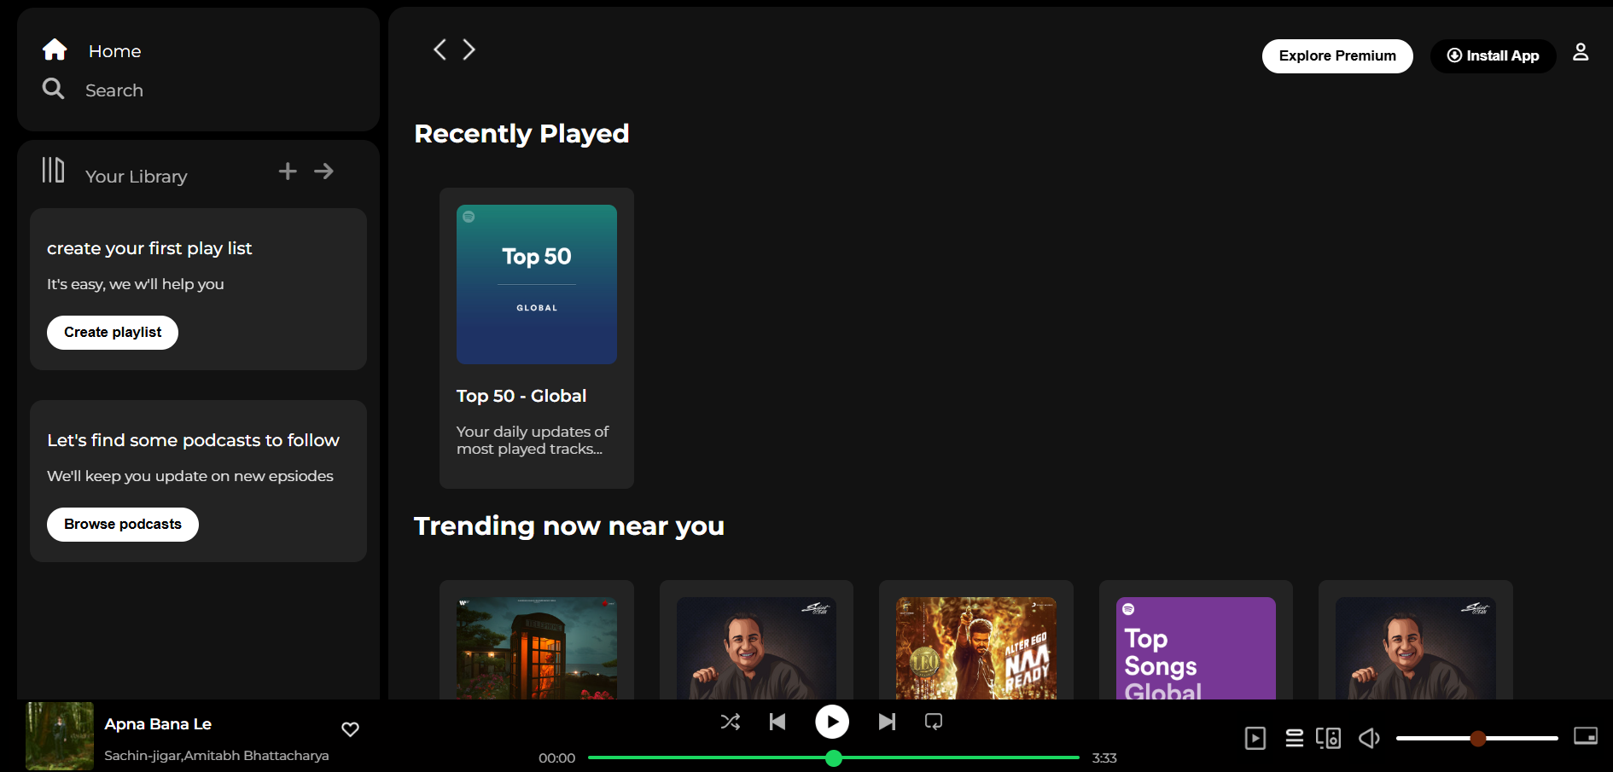Mute the volume with speaker icon
1613x772 pixels.
1369,738
